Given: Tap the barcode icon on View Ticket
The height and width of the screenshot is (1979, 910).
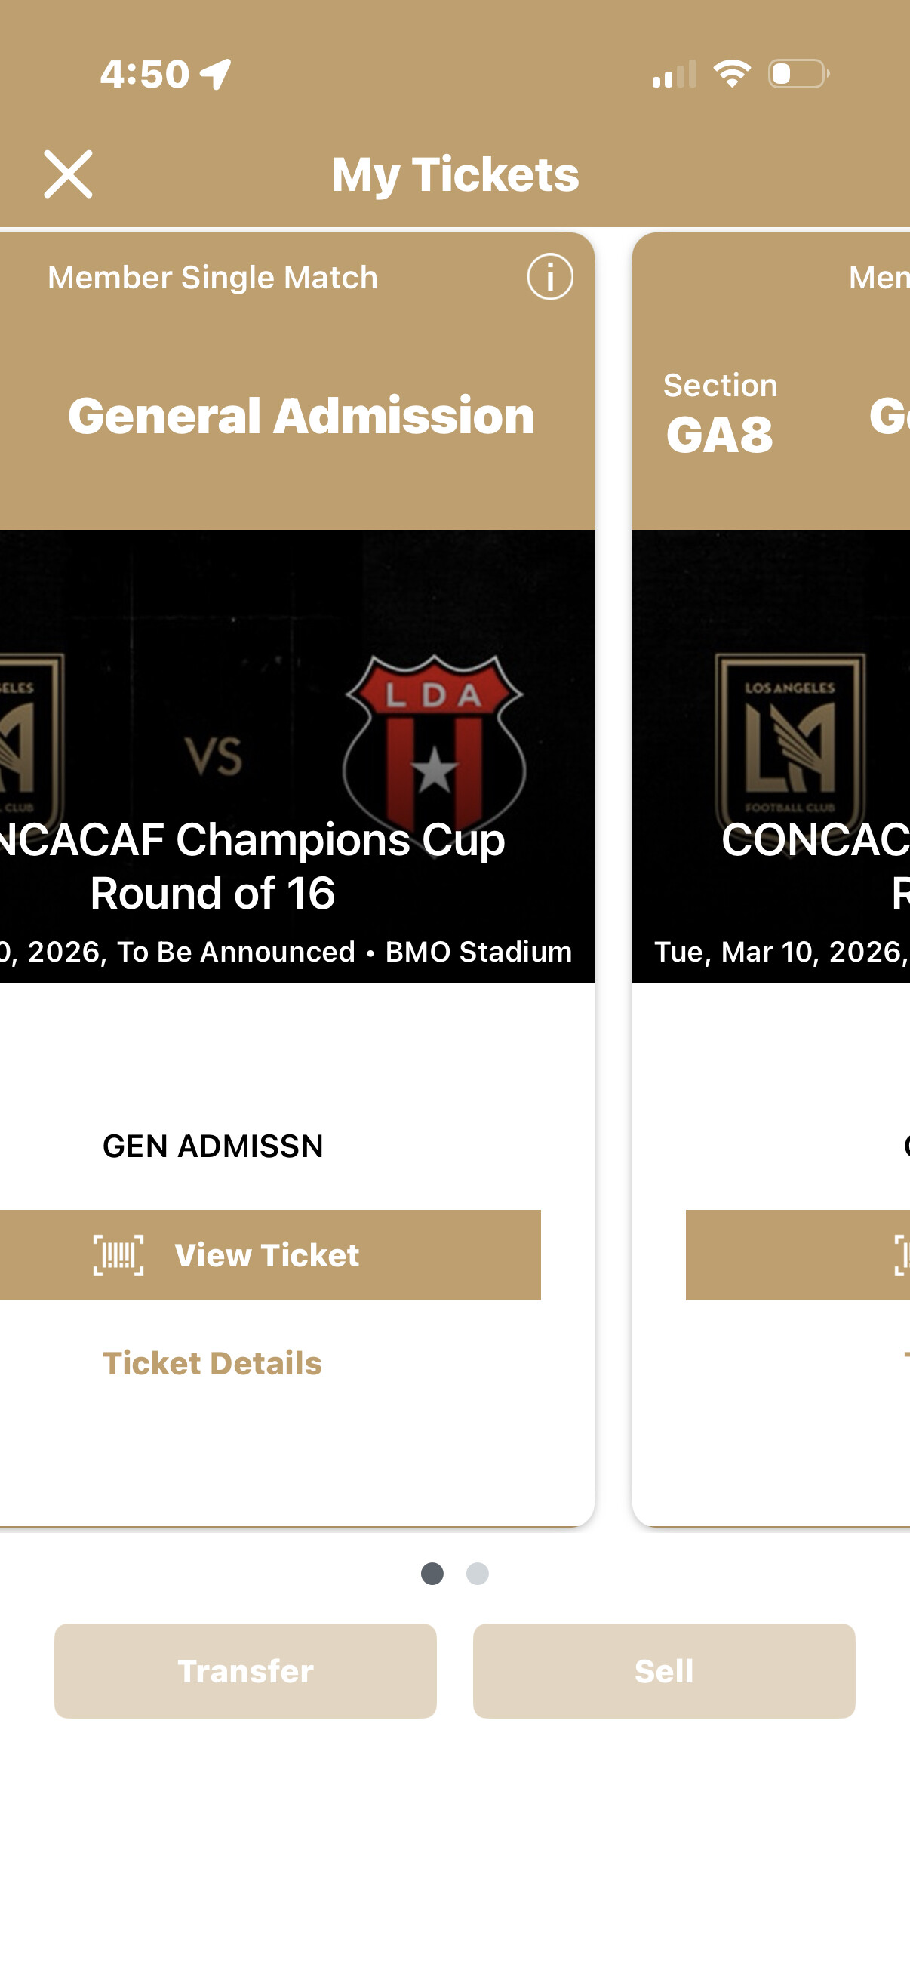Looking at the screenshot, I should 118,1254.
